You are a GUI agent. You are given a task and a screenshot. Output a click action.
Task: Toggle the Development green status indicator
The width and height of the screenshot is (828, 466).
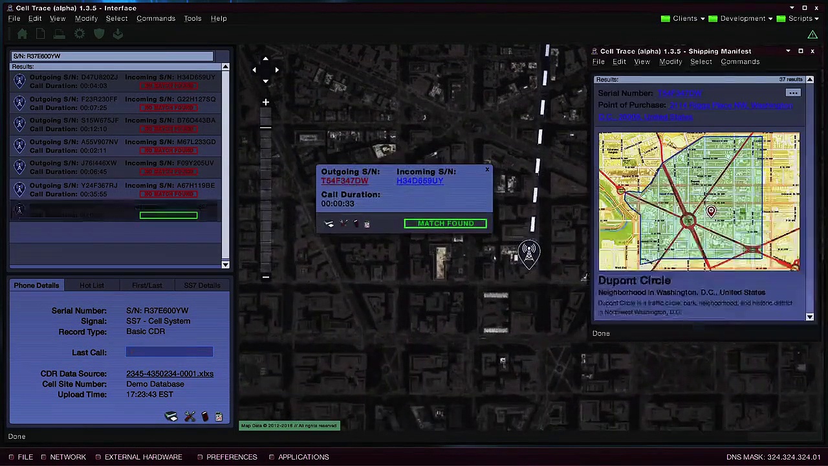[x=713, y=19]
